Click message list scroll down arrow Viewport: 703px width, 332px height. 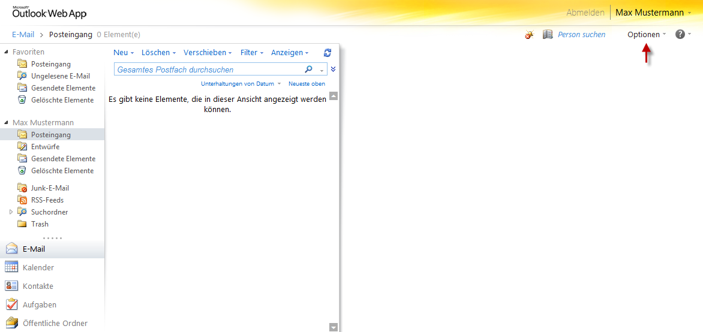333,327
